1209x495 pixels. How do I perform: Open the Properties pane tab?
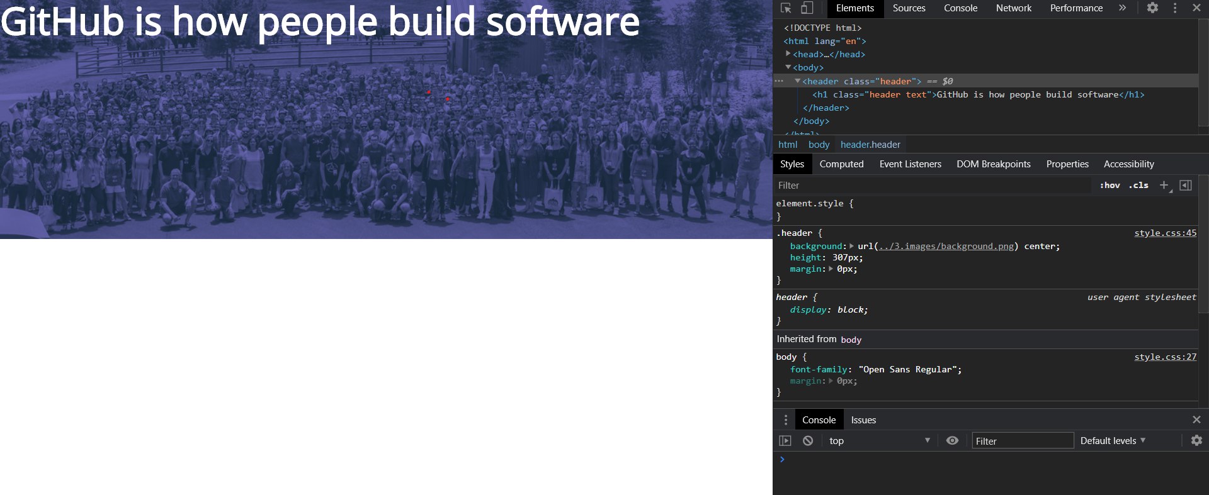click(1067, 164)
